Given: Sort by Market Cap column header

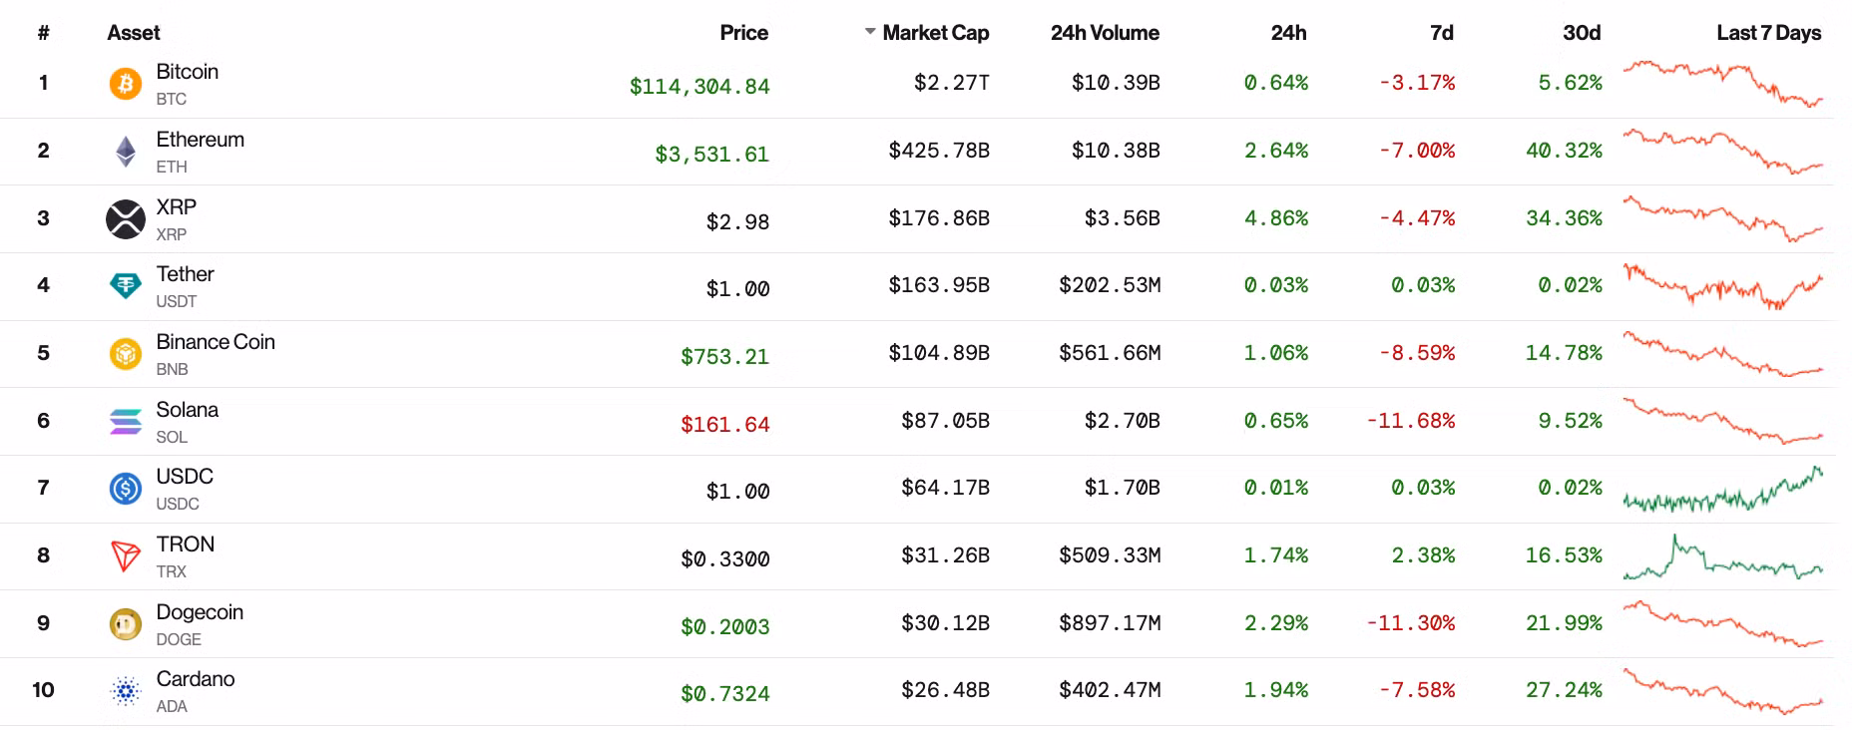Looking at the screenshot, I should [x=935, y=33].
